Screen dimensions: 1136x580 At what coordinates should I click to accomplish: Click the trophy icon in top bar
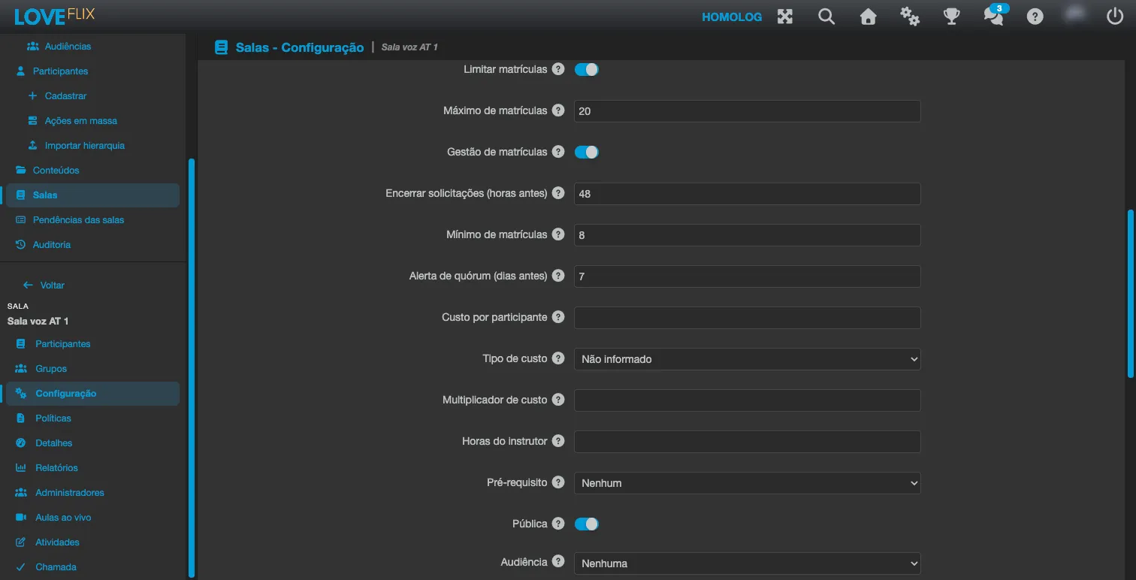click(x=952, y=17)
